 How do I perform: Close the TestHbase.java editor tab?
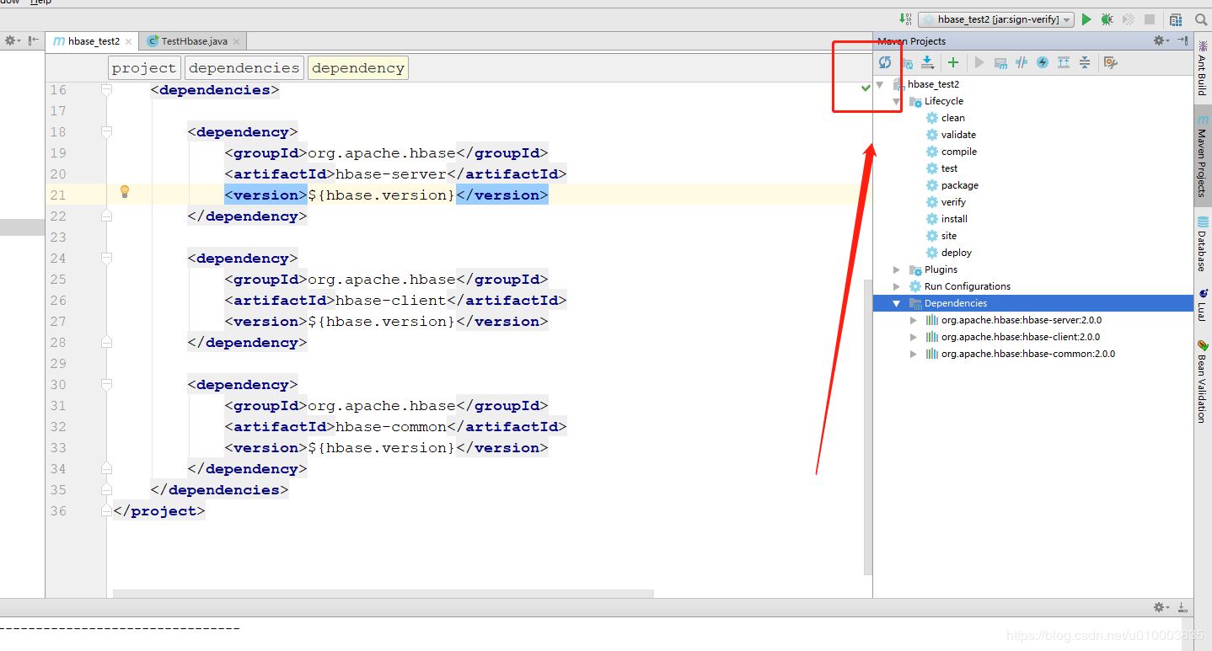236,41
